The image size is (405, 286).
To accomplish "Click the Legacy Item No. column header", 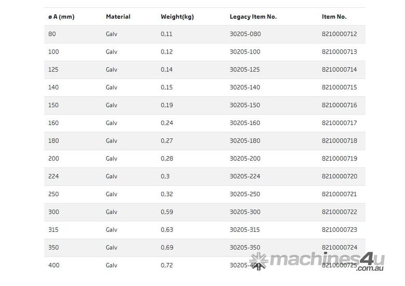I will pyautogui.click(x=253, y=17).
